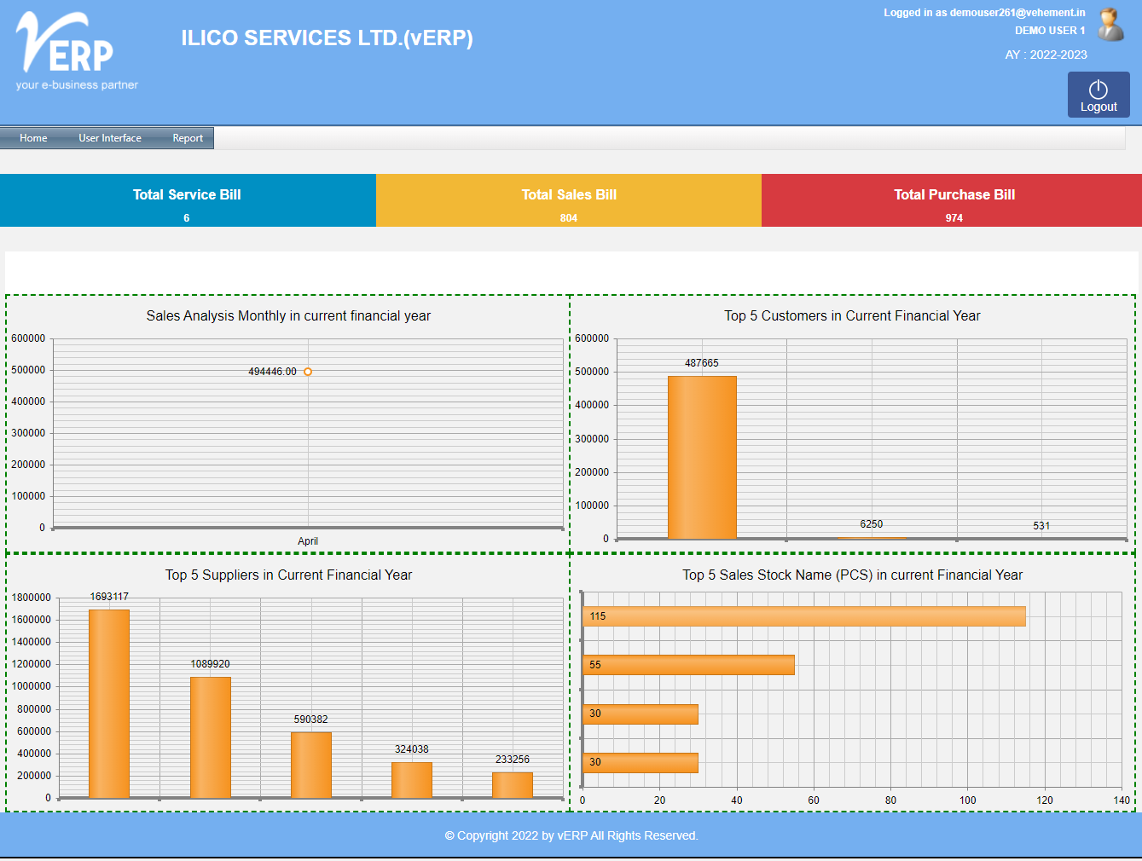The height and width of the screenshot is (861, 1142).
Task: Click the Top 5 Sales Stock Name title
Action: click(852, 575)
